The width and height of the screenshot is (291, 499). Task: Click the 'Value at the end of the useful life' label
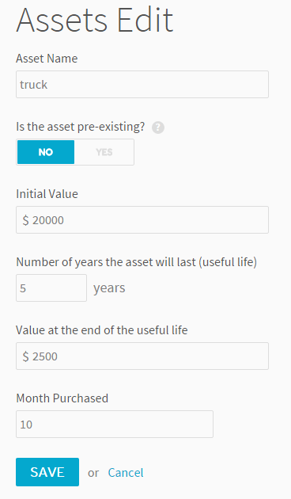click(x=102, y=330)
